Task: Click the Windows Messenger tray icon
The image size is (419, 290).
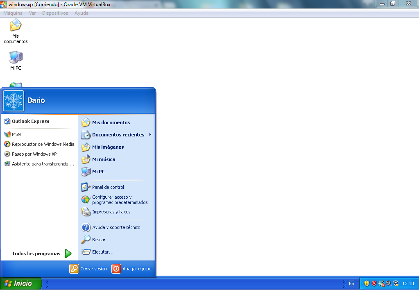Action: pyautogui.click(x=382, y=283)
